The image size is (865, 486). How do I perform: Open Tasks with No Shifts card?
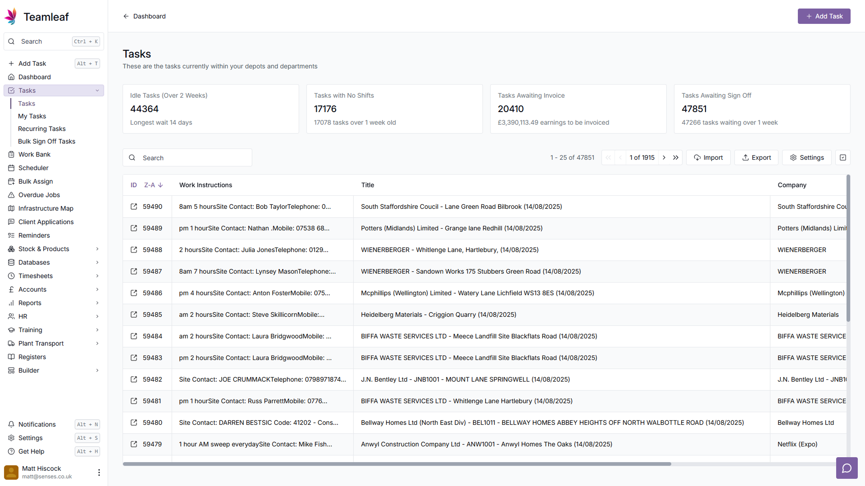395,109
